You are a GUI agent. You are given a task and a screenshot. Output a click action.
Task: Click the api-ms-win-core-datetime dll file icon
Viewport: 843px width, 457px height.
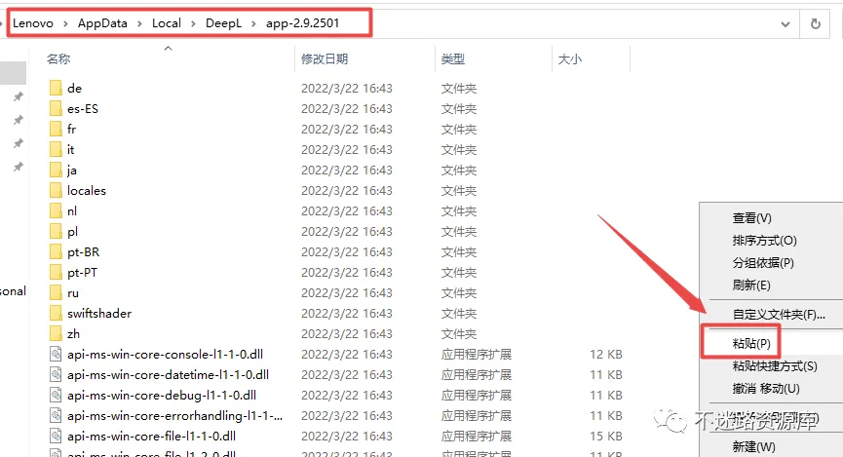pyautogui.click(x=56, y=375)
